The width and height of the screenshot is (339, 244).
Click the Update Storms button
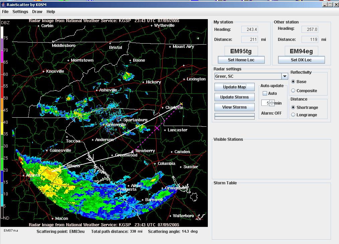[234, 97]
